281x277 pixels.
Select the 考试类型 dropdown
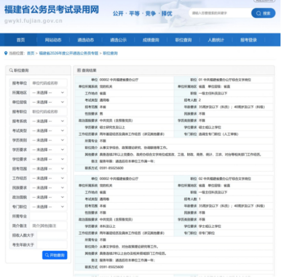[48, 131]
